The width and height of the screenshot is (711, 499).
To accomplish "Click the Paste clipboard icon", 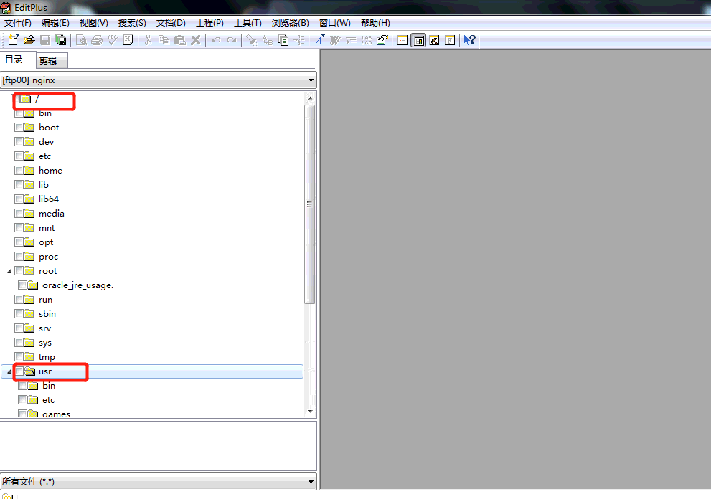I will [179, 40].
